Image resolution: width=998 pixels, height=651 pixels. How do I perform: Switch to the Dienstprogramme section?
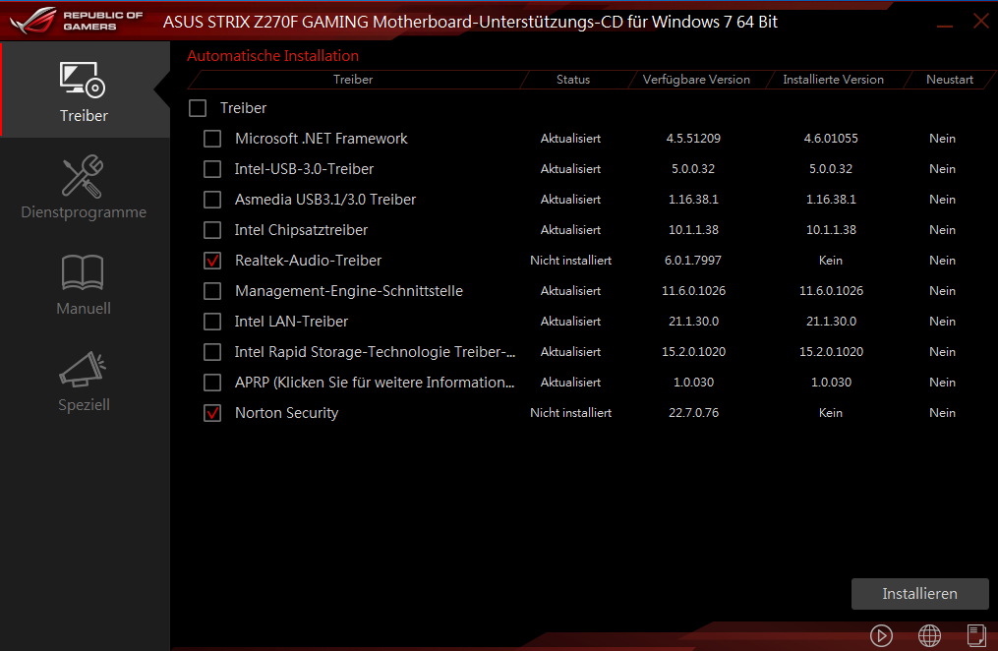coord(84,187)
